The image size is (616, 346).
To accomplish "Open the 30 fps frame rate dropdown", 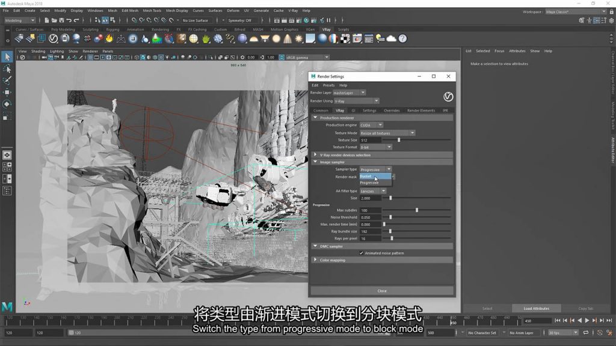I will tap(563, 333).
